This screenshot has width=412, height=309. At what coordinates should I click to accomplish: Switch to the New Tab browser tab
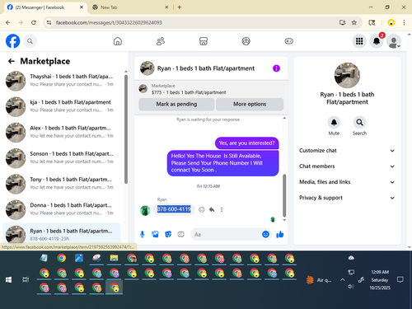[x=129, y=7]
